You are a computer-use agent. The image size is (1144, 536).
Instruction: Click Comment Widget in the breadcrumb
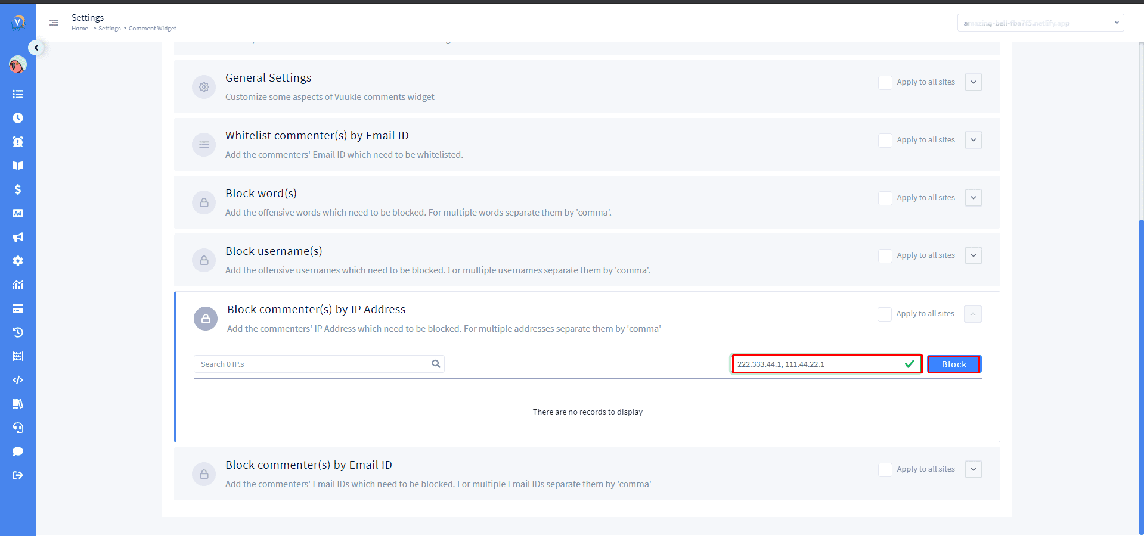(153, 29)
